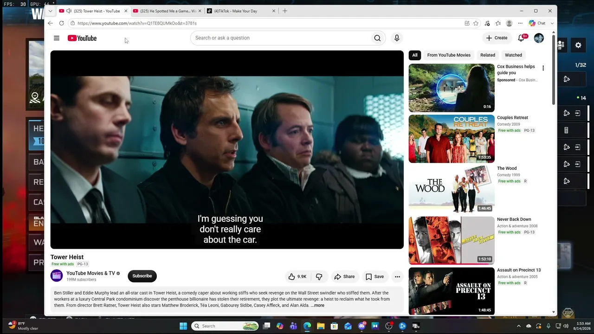594x334 pixels.
Task: Open settings gear in the background game window
Action: coord(578,45)
